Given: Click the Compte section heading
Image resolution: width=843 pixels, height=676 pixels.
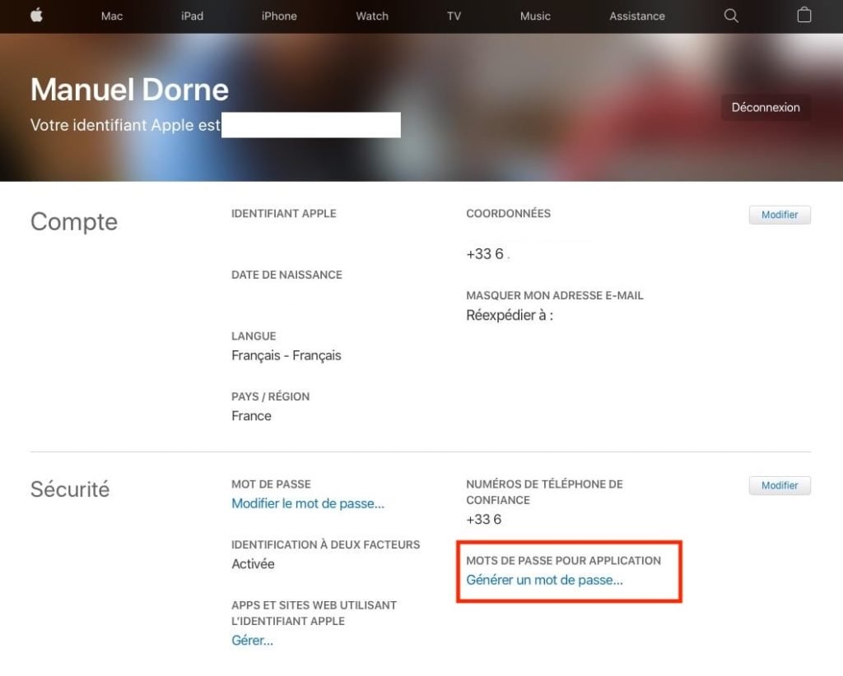Looking at the screenshot, I should tap(74, 222).
